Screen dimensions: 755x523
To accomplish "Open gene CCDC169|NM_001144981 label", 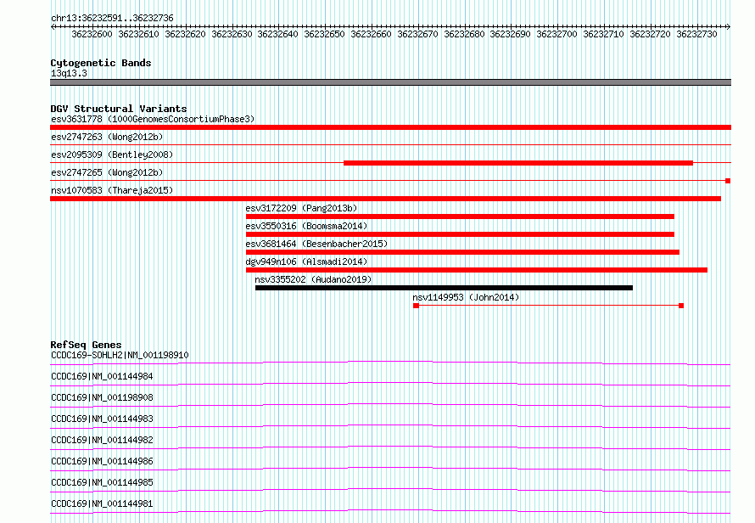I will [102, 503].
